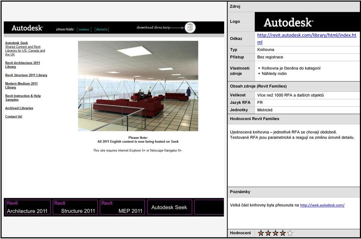Select the Autodesk Seek bottom tab
Screen dimensions: 361x239
click(x=170, y=207)
